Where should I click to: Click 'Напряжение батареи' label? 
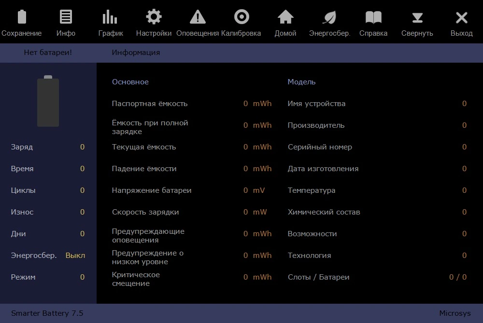pos(152,190)
